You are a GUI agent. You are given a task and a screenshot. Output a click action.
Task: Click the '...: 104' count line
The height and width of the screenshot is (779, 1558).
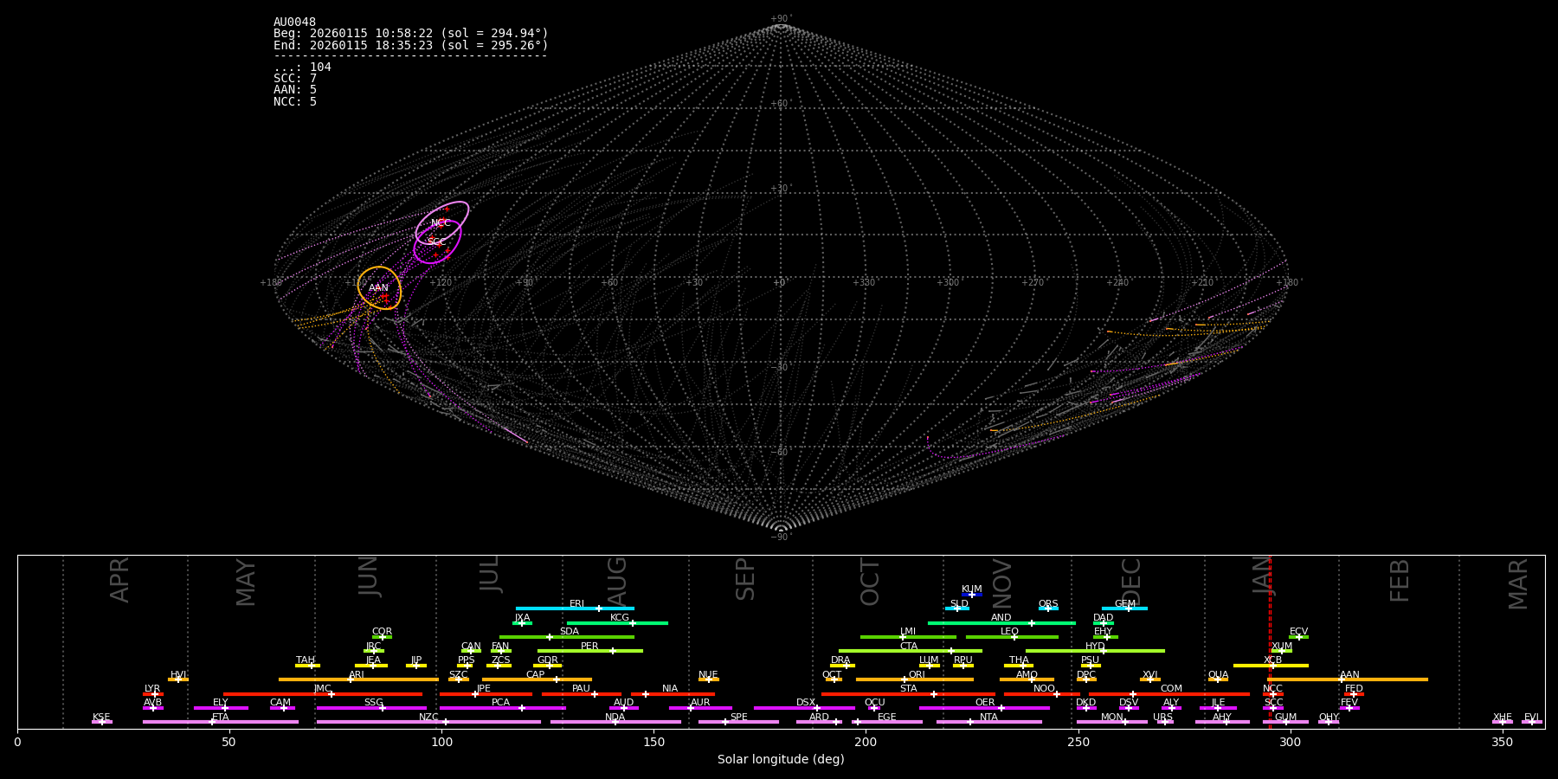tap(302, 68)
